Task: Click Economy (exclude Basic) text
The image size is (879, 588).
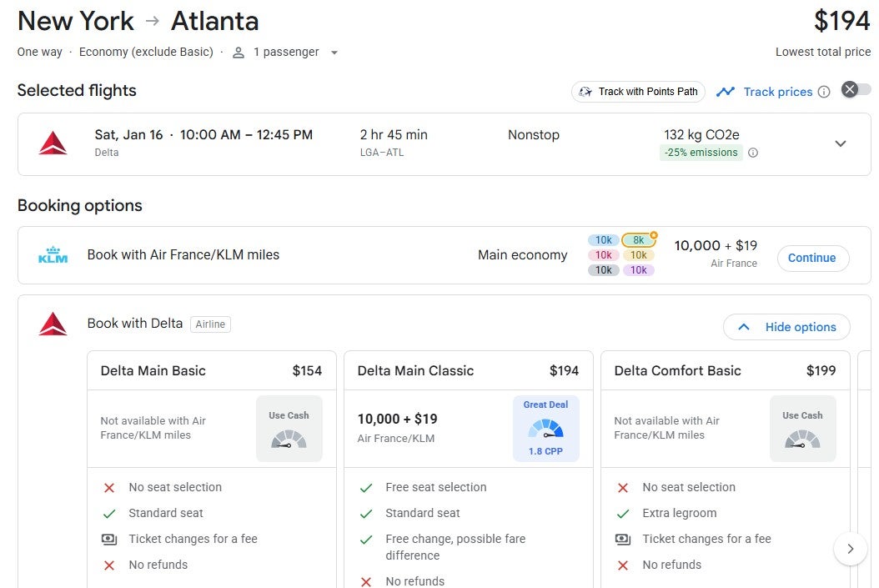Action: [146, 53]
